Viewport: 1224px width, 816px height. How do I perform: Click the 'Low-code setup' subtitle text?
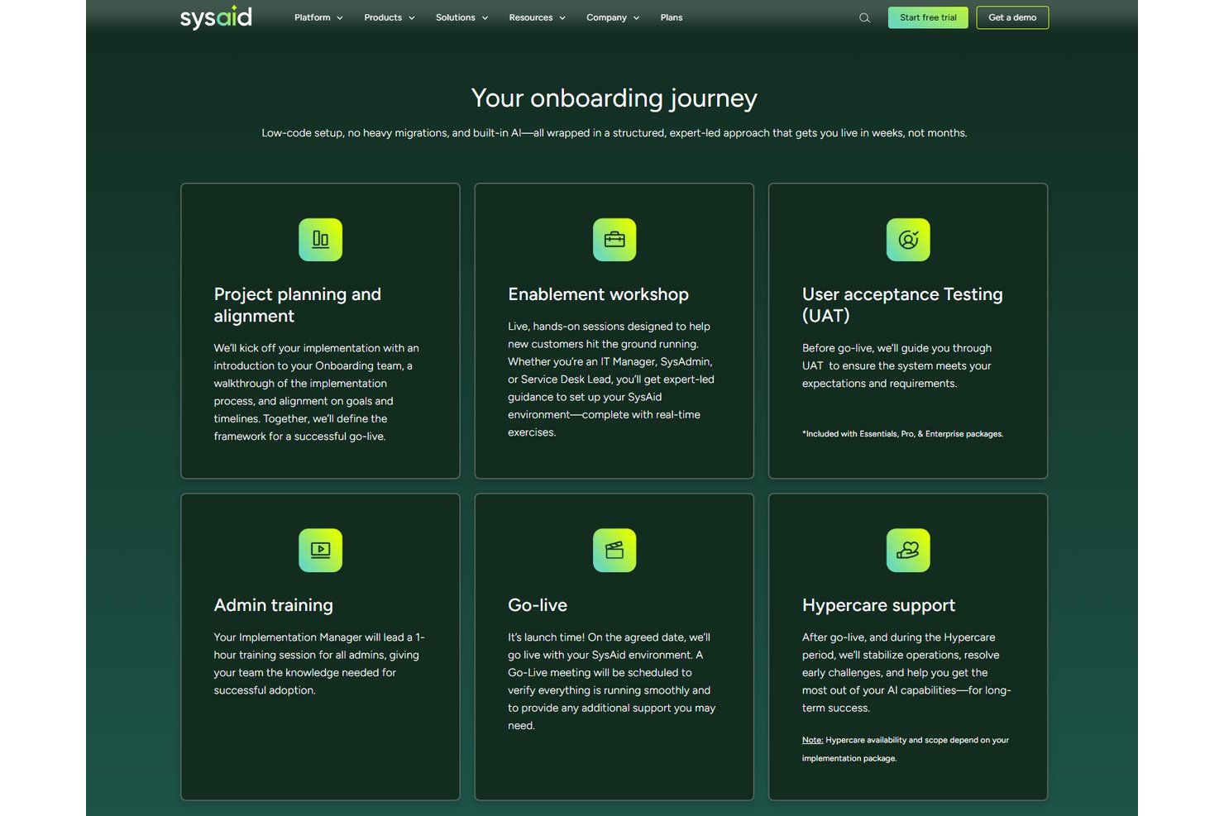click(x=614, y=133)
